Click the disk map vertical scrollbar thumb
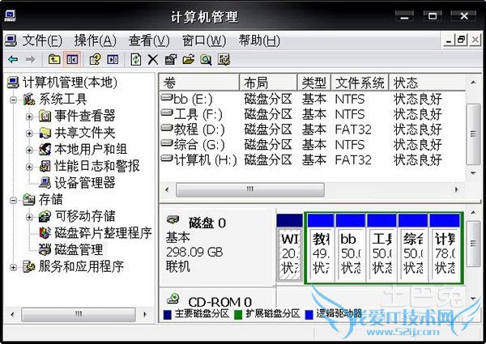 pyautogui.click(x=473, y=244)
